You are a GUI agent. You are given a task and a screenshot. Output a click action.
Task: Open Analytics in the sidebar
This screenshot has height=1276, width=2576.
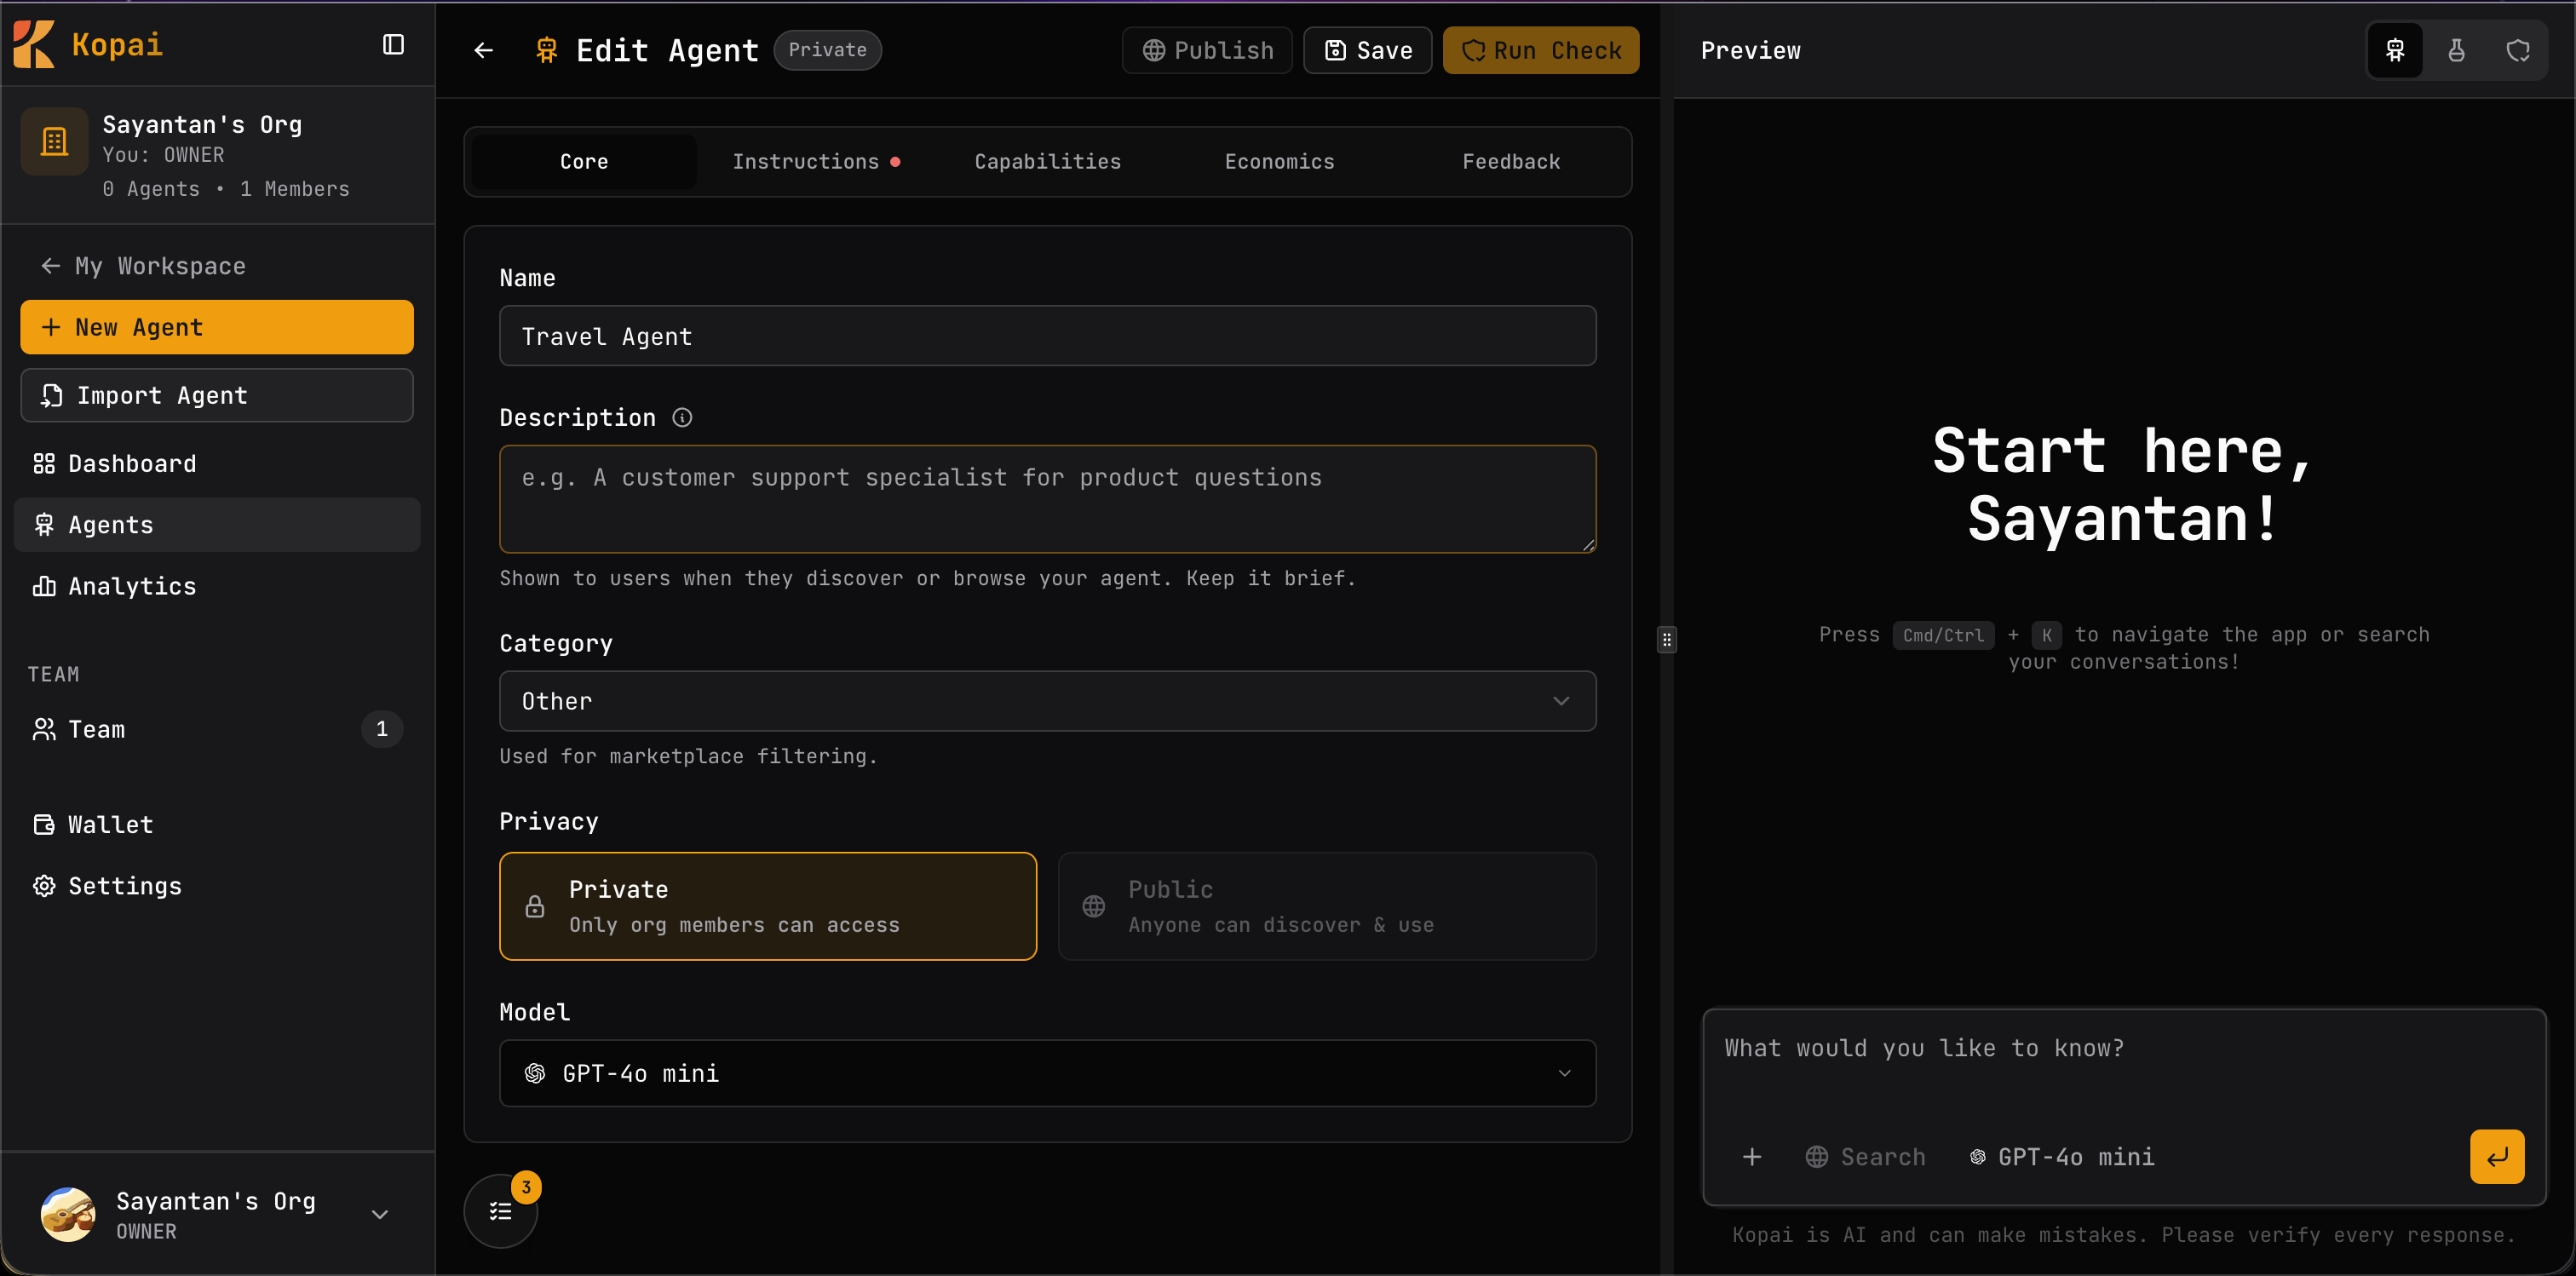pos(217,586)
